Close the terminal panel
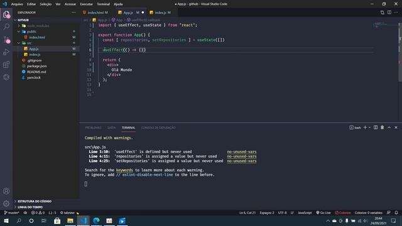Viewport: 402px width, 226px height. pos(396,127)
